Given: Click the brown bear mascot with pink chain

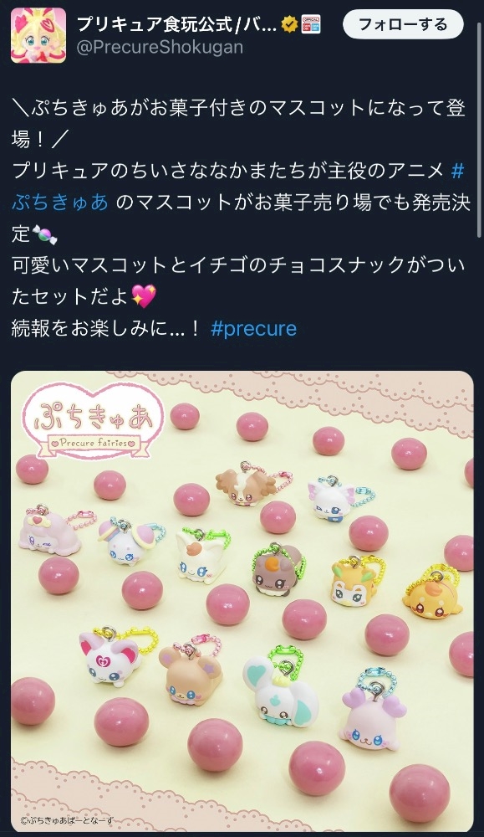Looking at the screenshot, I should point(189,671).
